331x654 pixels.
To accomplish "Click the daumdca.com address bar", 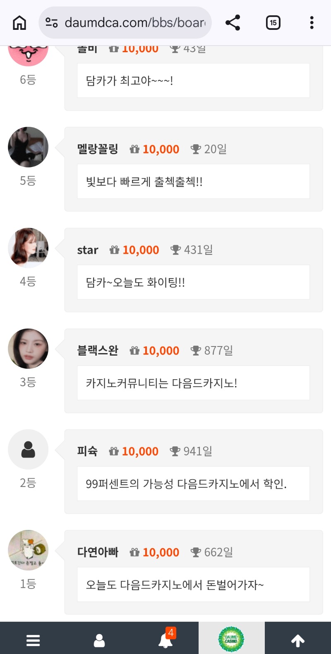I will click(134, 23).
